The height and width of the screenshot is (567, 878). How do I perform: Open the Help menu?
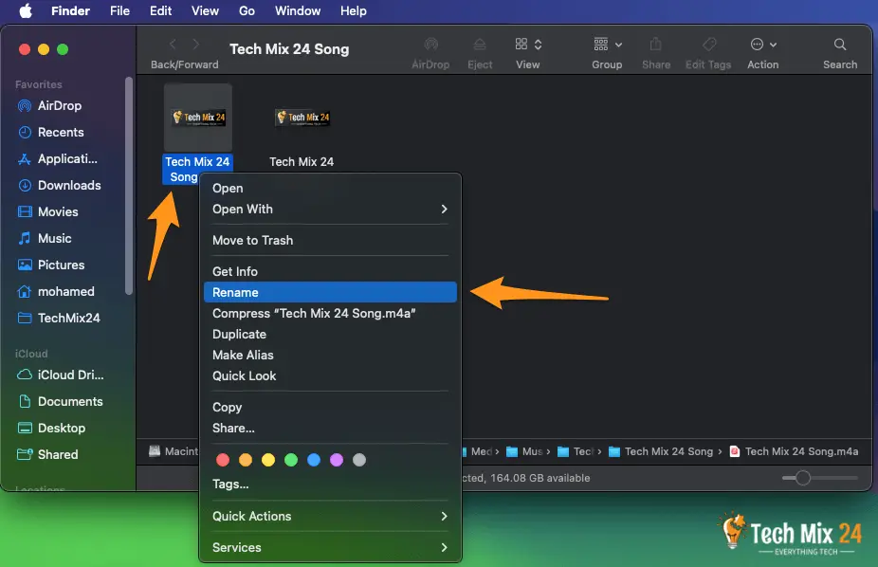pyautogui.click(x=354, y=10)
